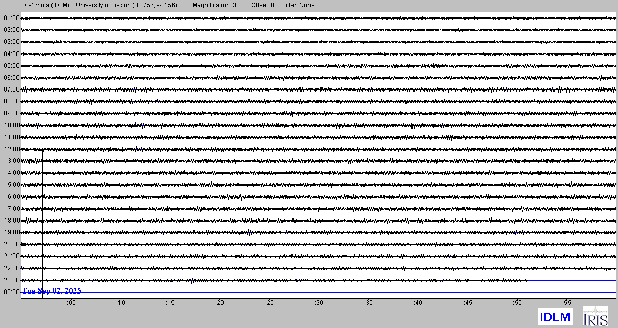This screenshot has height=328, width=618.
Task: Click the :05 minute axis tick
Action: point(71,303)
